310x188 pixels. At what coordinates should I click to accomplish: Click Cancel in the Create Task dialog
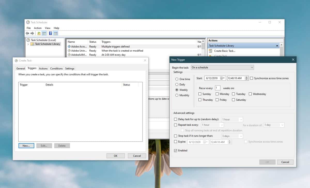point(137,156)
